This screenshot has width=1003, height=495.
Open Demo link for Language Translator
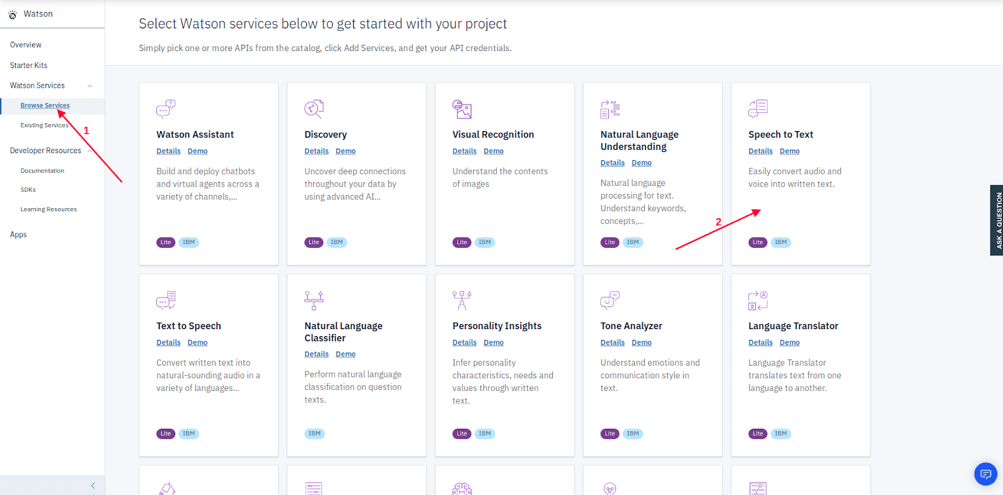tap(789, 343)
